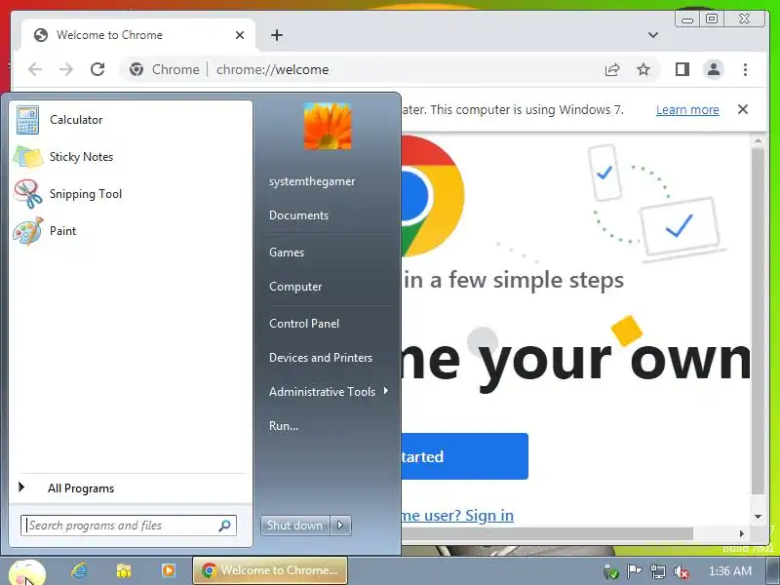Click horizontal scroll right arrow
The height and width of the screenshot is (585, 780).
(x=742, y=533)
